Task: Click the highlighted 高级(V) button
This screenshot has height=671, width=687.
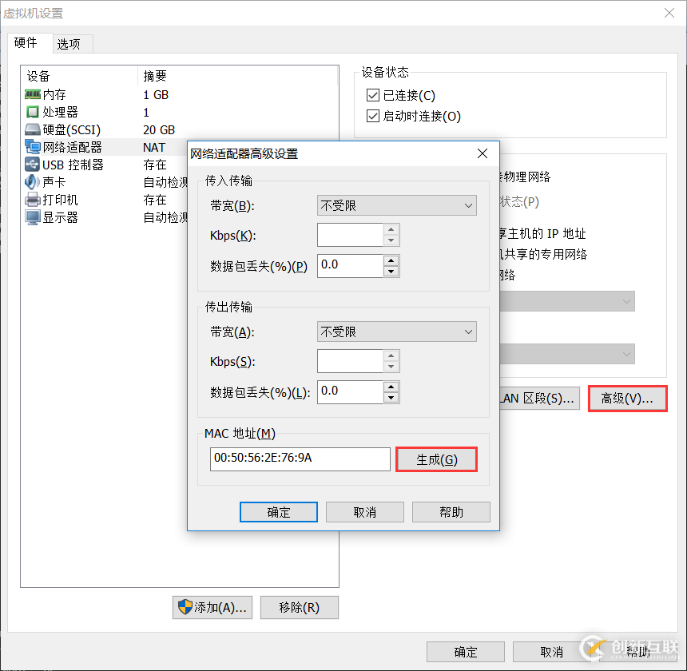Action: coord(627,398)
